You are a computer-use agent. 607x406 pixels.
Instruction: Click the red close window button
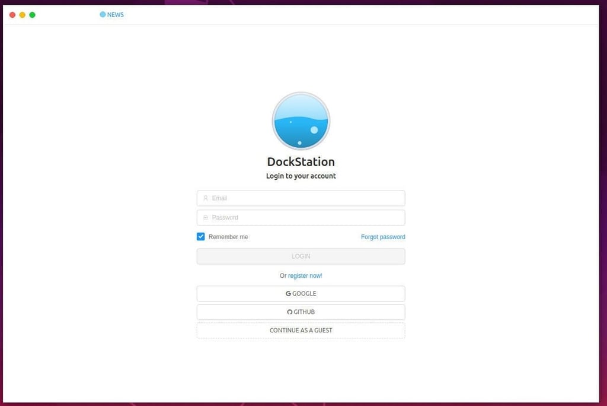(x=12, y=15)
